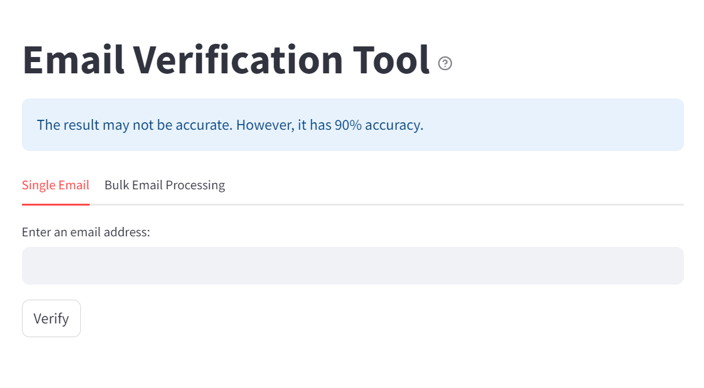
Task: Click the word "Email" in the page title
Action: click(74, 60)
